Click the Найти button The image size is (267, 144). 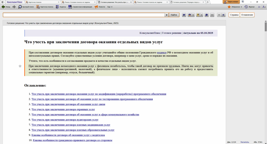click(x=174, y=15)
